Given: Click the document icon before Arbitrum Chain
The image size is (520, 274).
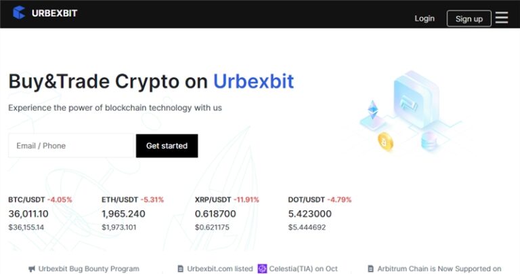Looking at the screenshot, I should tap(370, 269).
